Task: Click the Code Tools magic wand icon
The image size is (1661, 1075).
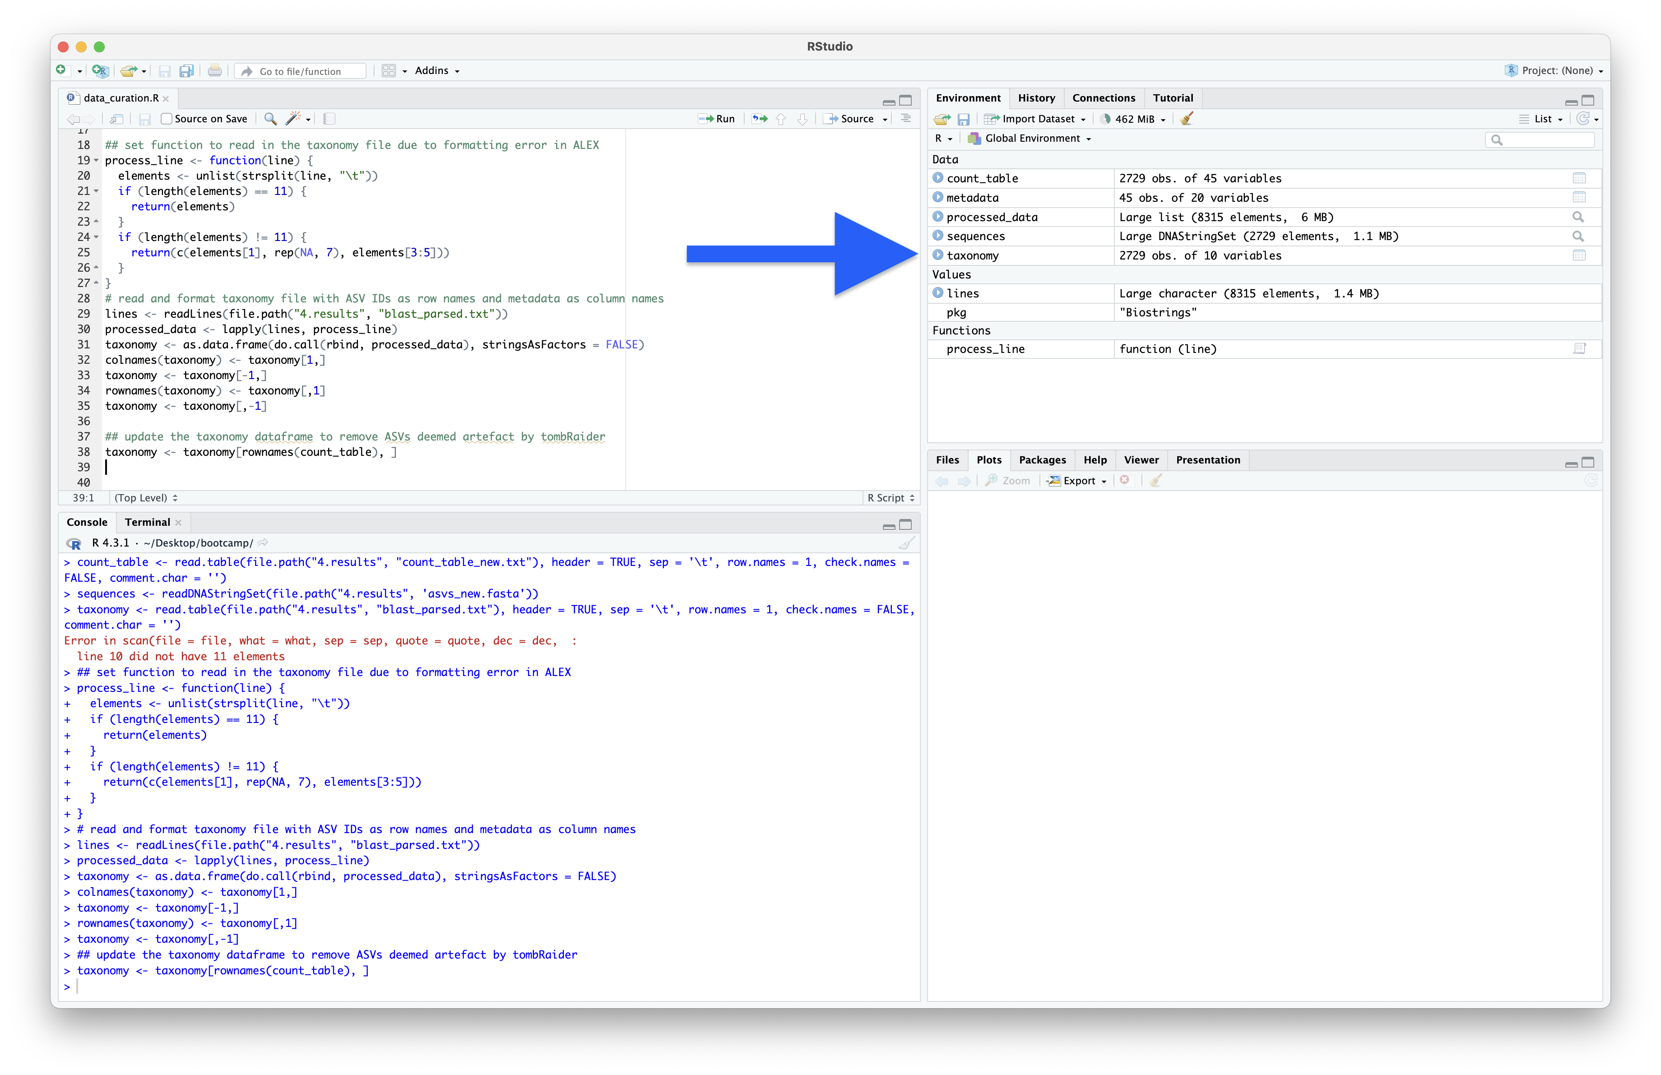Action: (293, 119)
